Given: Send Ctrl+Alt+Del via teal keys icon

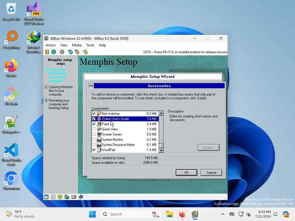Looking at the screenshot, I should [x=70, y=52].
